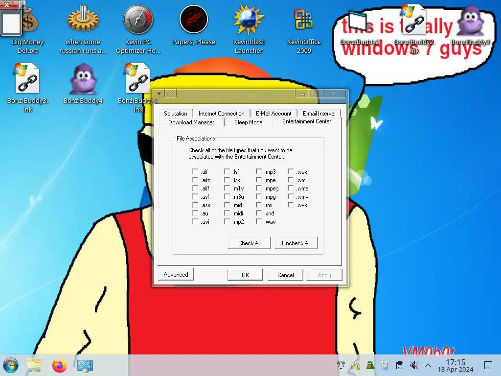Click the diamond button in dialog title bar
Viewport: 501px width, 376px height.
pyautogui.click(x=171, y=94)
